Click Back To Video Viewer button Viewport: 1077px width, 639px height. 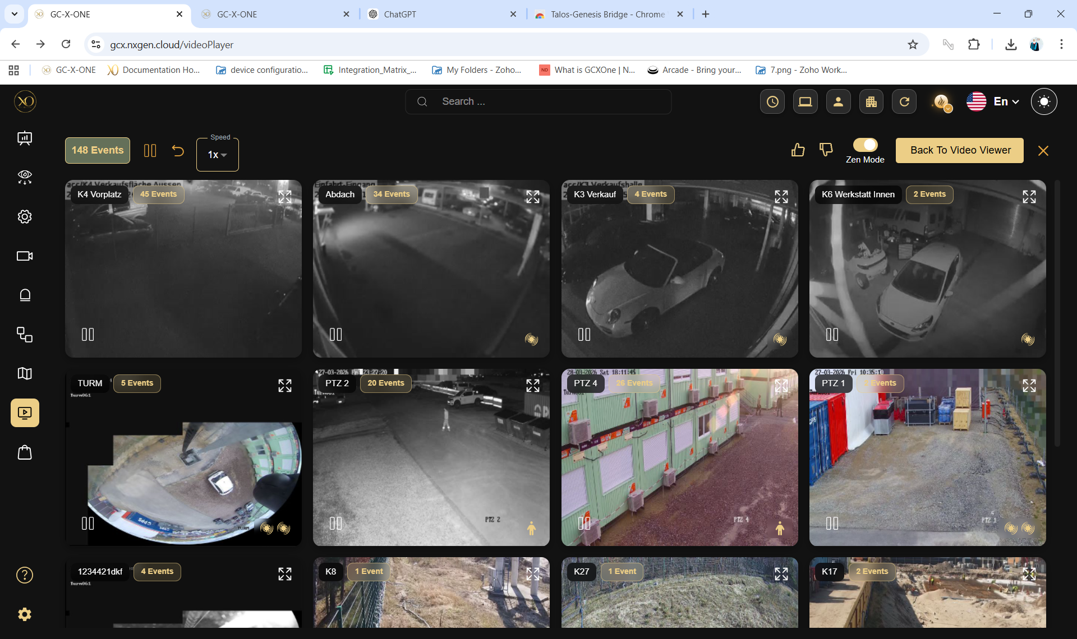tap(960, 150)
